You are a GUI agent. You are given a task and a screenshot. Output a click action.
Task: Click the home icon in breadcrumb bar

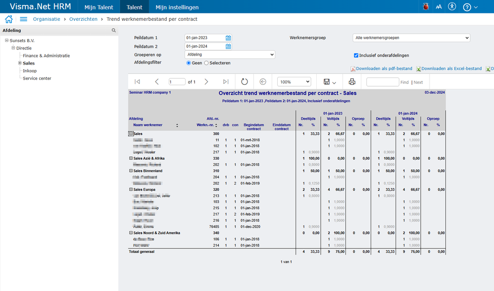point(8,19)
